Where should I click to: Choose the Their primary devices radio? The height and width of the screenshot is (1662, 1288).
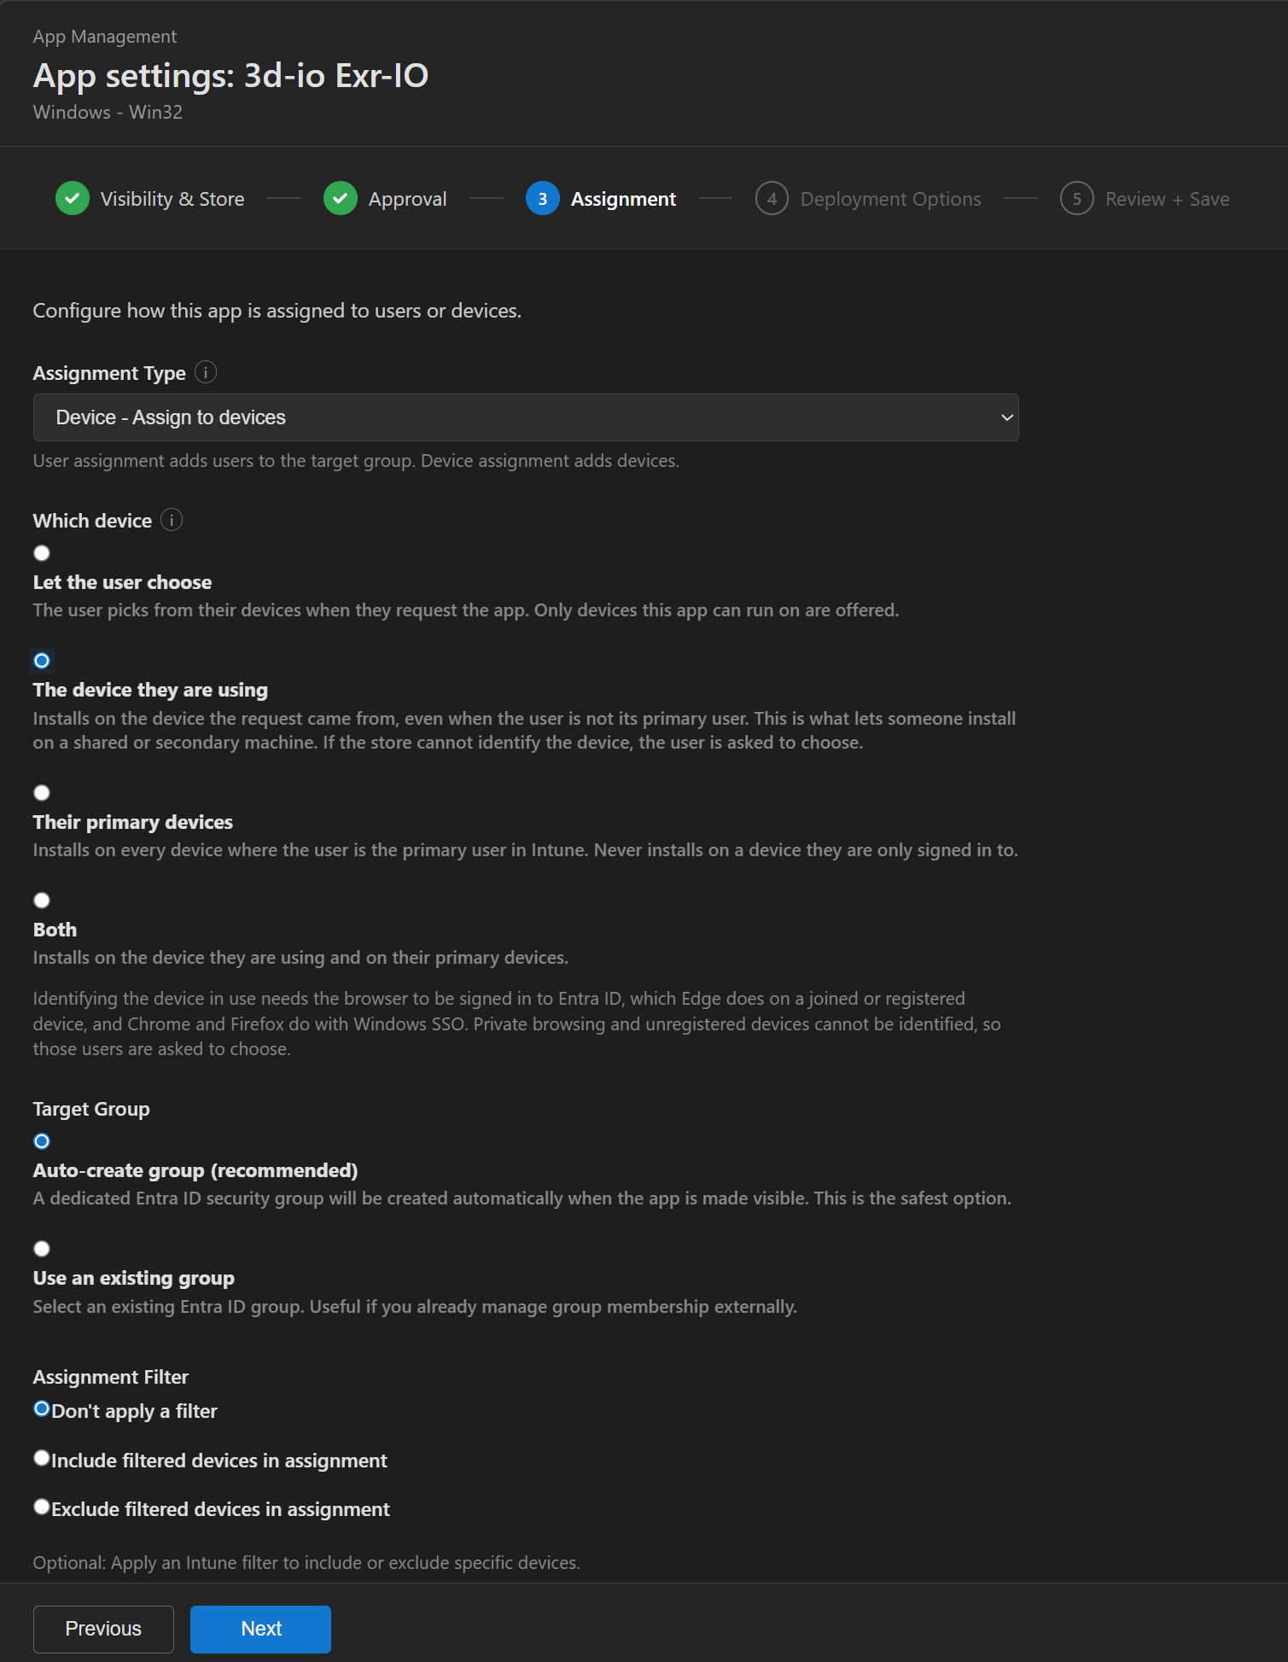coord(42,793)
